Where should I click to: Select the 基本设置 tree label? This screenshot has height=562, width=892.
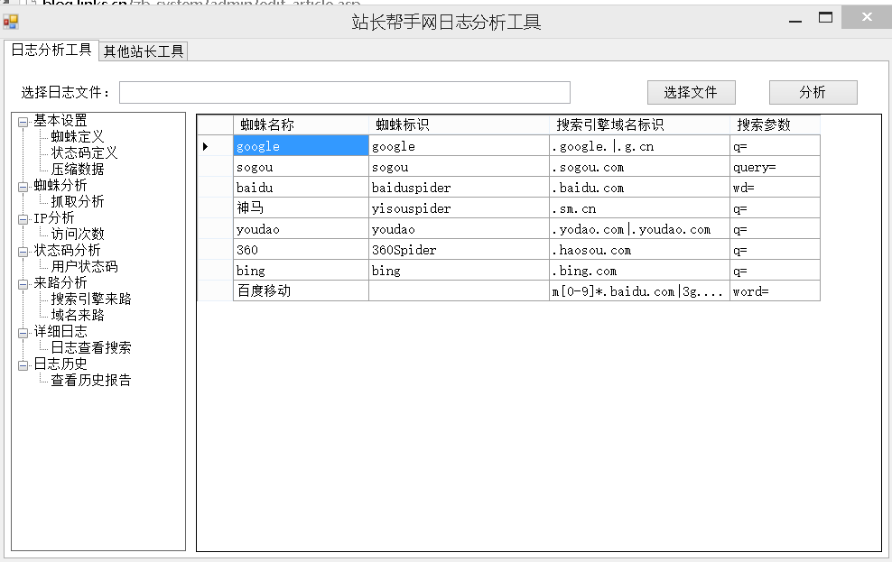tap(60, 121)
